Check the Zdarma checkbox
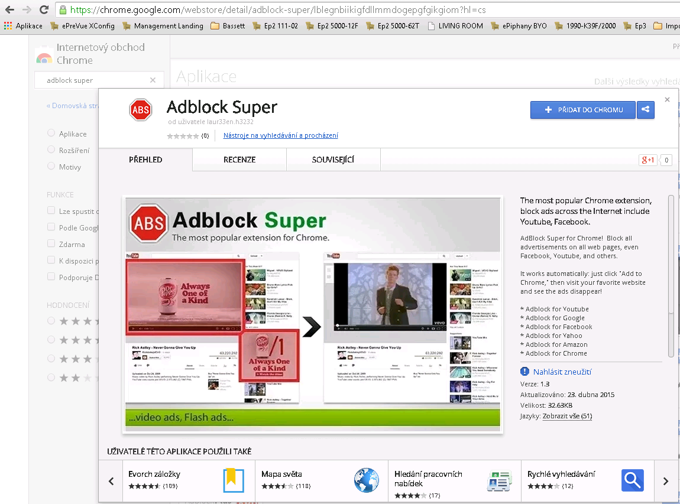Screen dimensions: 680x504 pos(51,243)
